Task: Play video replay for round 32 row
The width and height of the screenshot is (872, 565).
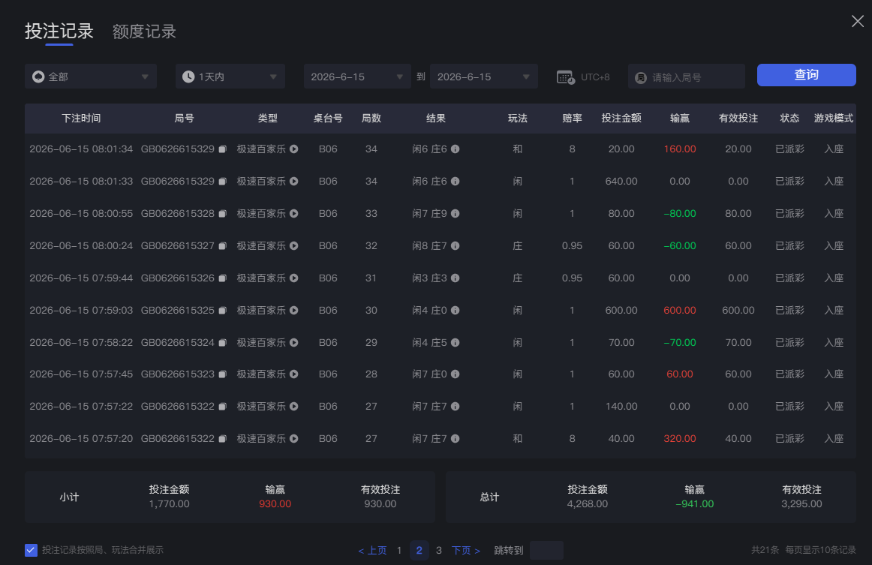Action: point(294,246)
